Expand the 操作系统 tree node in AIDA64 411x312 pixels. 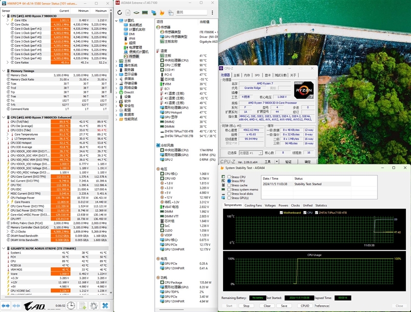coord(117,65)
